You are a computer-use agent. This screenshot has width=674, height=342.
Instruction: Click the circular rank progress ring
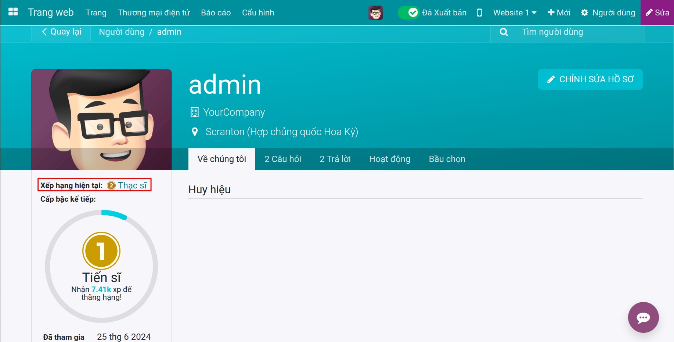pos(101,266)
